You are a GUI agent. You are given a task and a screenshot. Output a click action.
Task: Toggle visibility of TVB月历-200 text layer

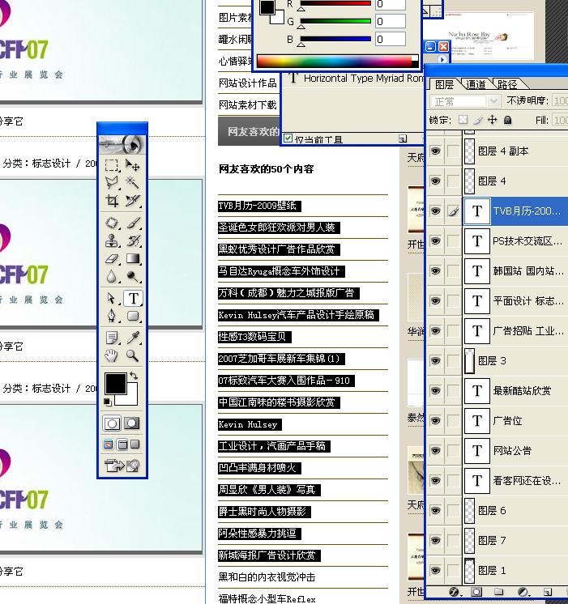coord(435,211)
